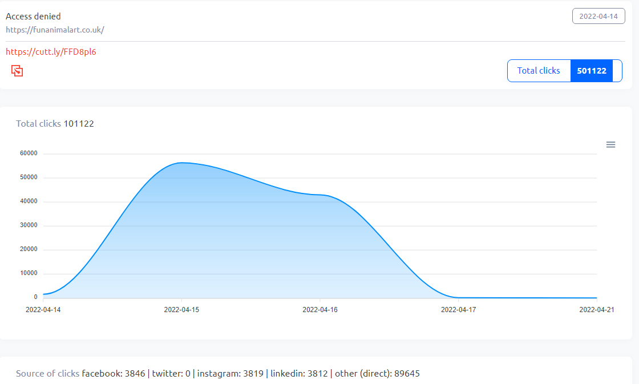This screenshot has height=384, width=639.
Task: Select the blue 501122 counter segment
Action: (592, 70)
